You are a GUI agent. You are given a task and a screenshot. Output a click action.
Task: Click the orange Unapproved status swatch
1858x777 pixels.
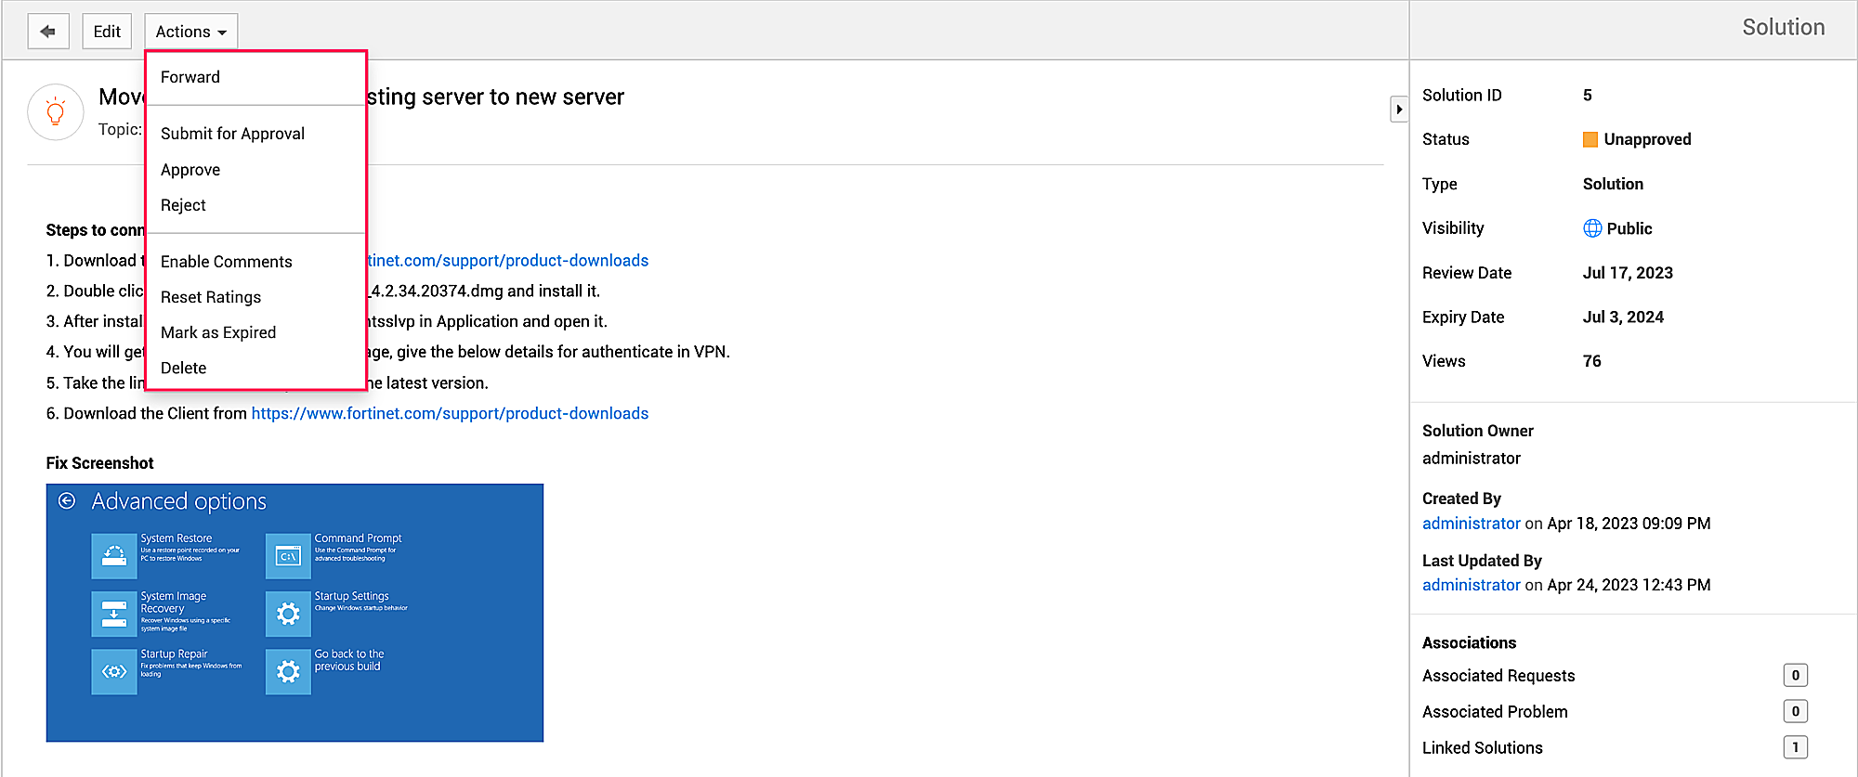coord(1590,139)
